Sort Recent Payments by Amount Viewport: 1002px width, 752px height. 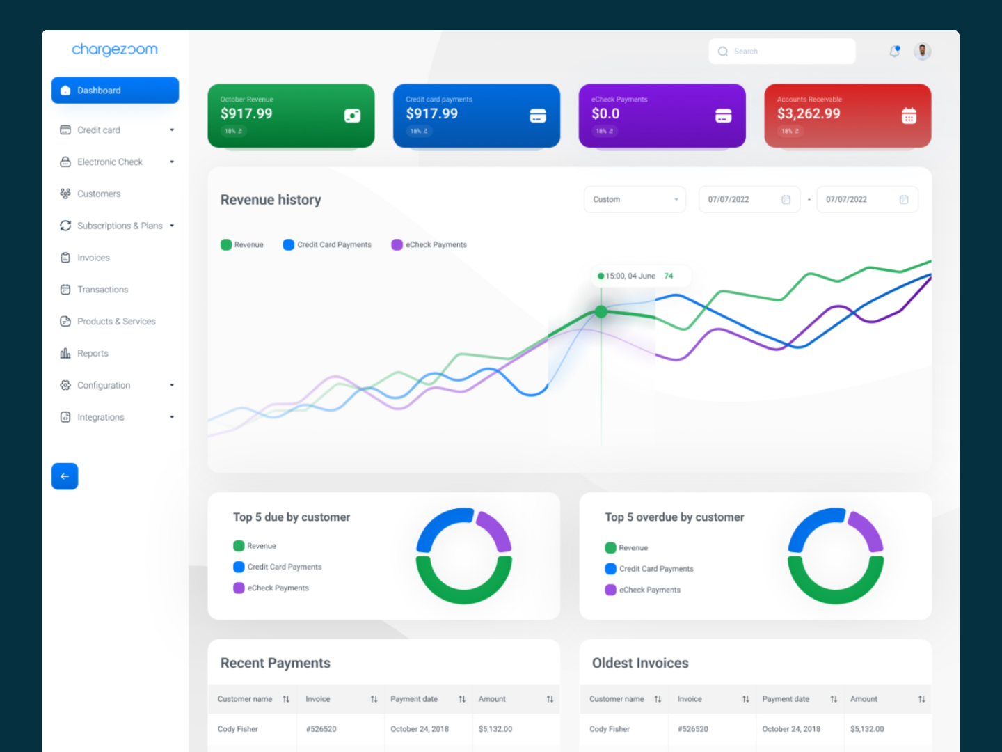pos(550,699)
